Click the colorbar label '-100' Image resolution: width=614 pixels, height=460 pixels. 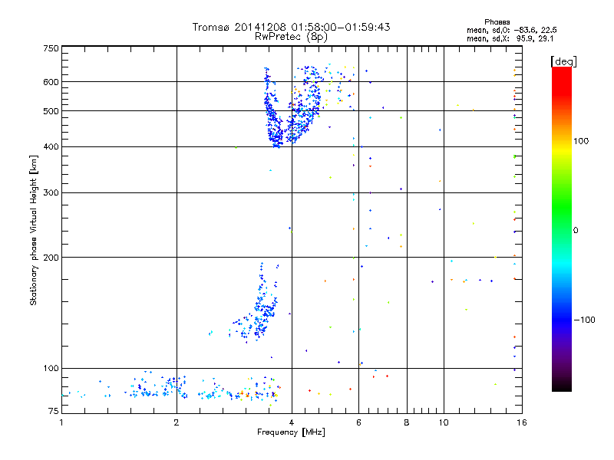[x=584, y=320]
